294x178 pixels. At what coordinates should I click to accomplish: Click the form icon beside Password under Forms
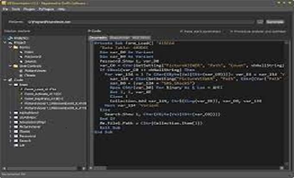(x=21, y=57)
